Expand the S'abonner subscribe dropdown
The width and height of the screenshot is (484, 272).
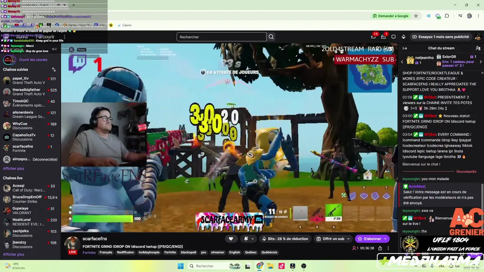385,239
